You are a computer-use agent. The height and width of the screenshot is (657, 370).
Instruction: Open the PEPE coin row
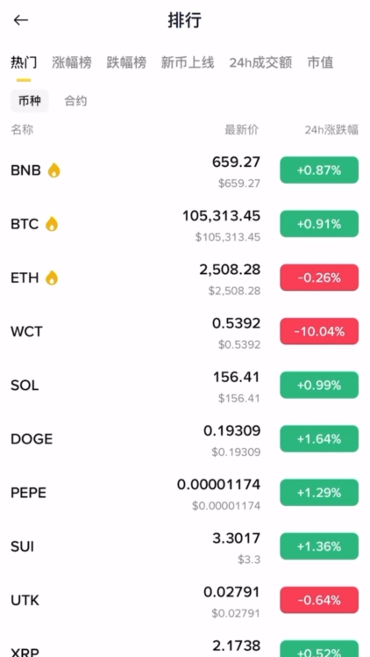pyautogui.click(x=185, y=493)
